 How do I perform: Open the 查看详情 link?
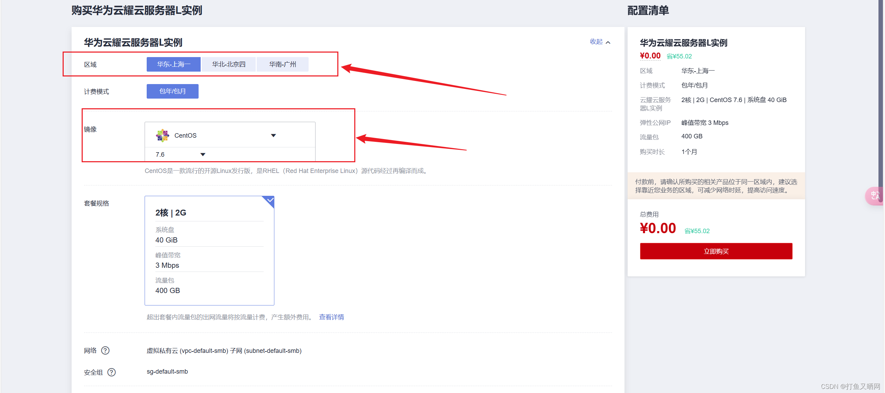[331, 317]
